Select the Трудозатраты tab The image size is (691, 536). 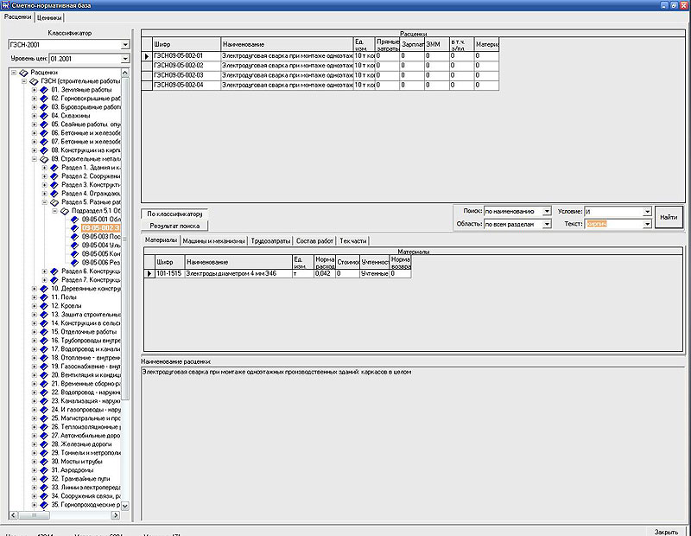click(271, 240)
